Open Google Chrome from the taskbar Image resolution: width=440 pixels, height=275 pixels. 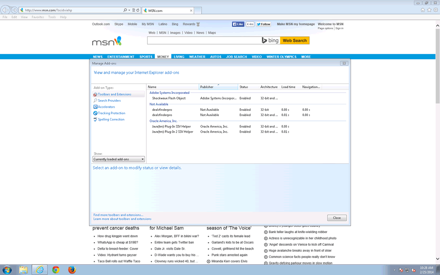56,270
